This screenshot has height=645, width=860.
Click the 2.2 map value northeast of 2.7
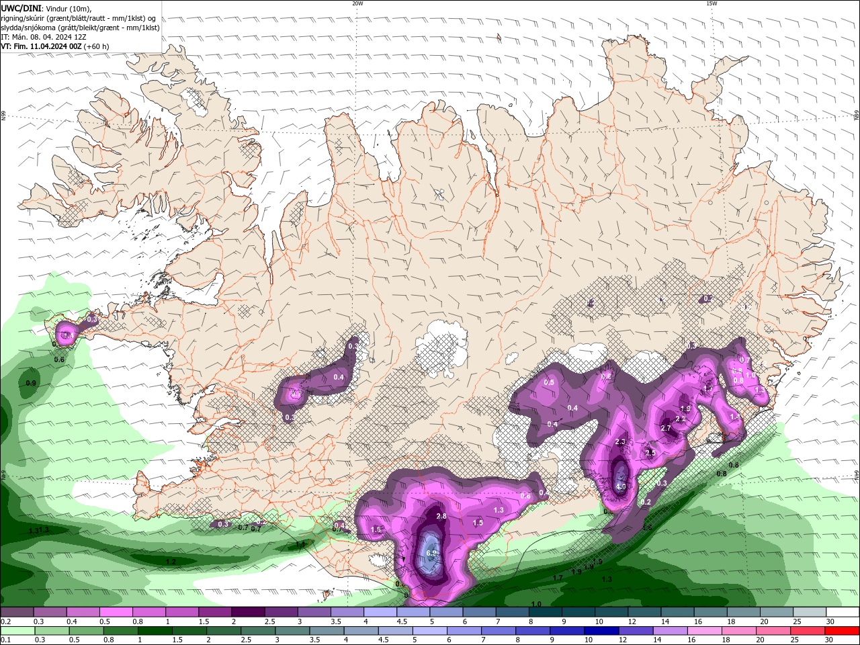(x=680, y=419)
